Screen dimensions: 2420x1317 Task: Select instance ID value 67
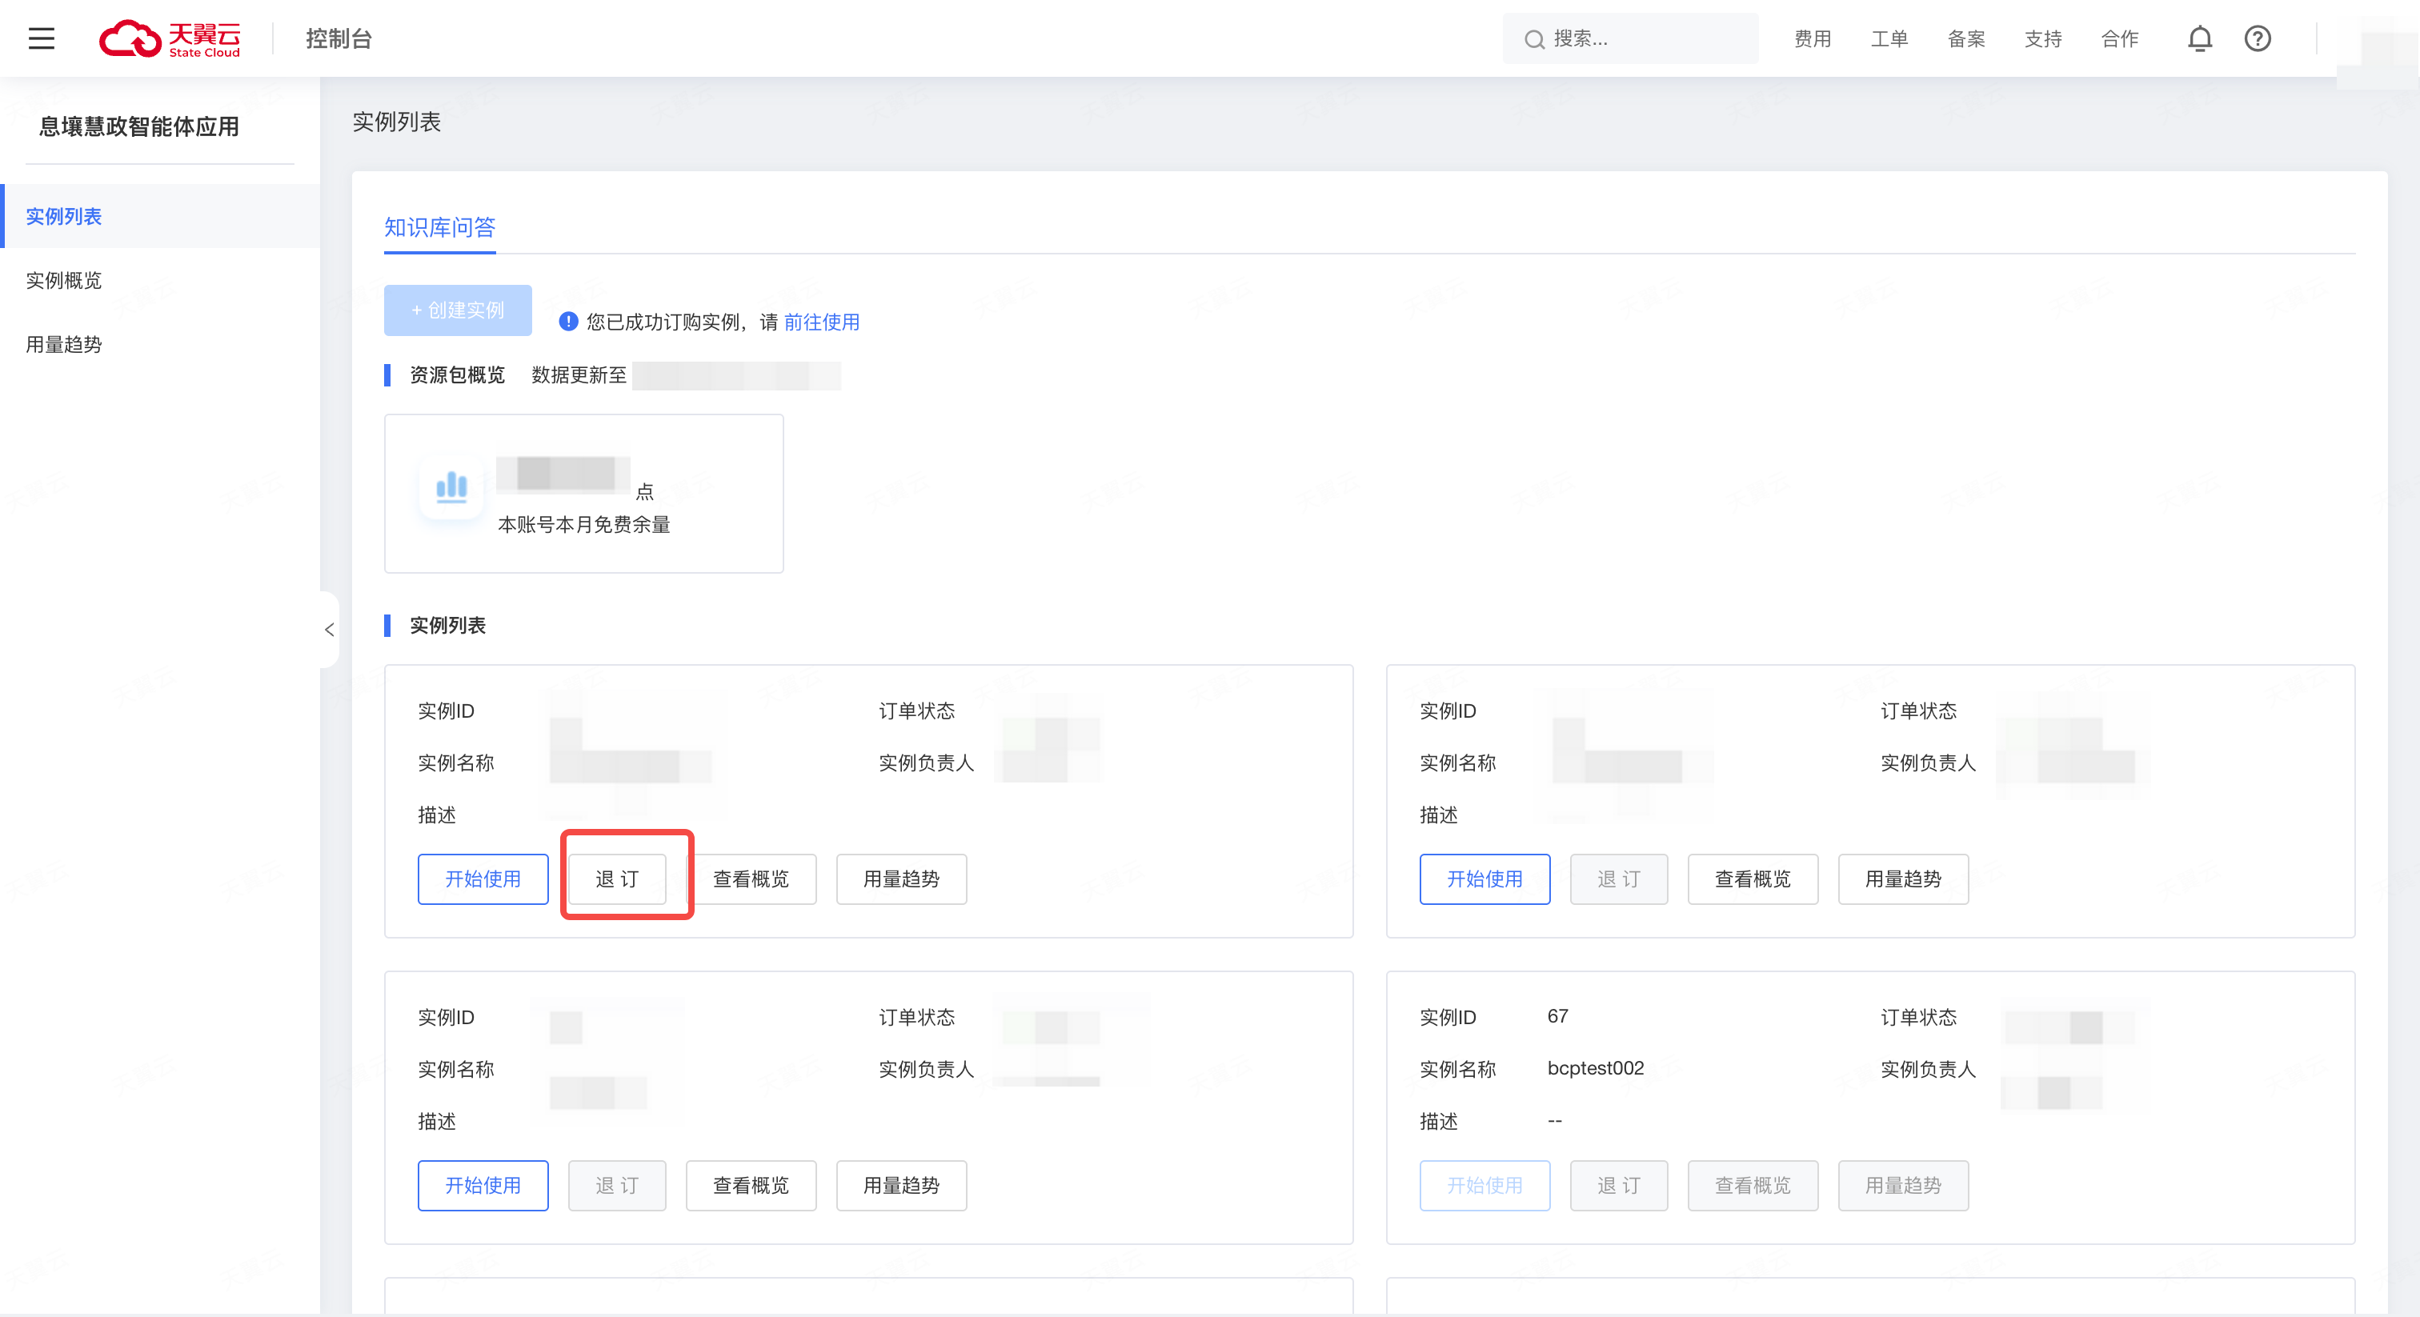tap(1557, 1016)
